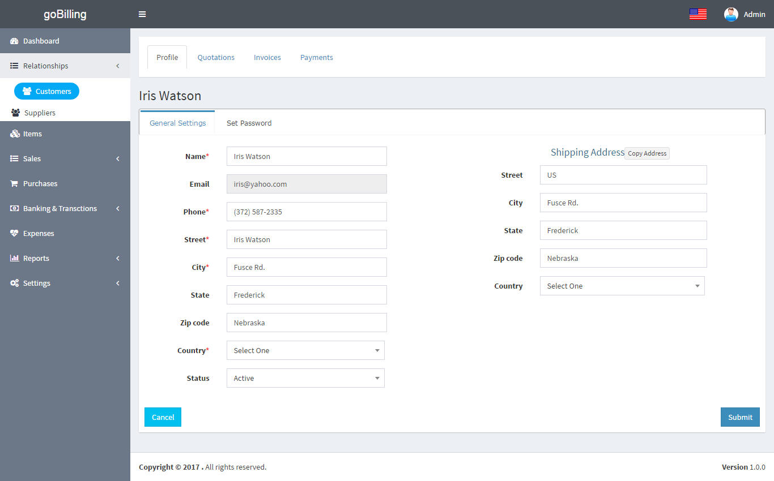Expand the Settings sidebar section
Viewport: 774px width, 481px height.
pyautogui.click(x=36, y=283)
